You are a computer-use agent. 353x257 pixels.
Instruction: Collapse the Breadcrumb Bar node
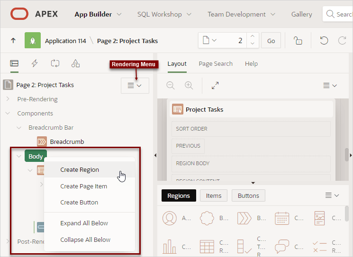(19, 127)
